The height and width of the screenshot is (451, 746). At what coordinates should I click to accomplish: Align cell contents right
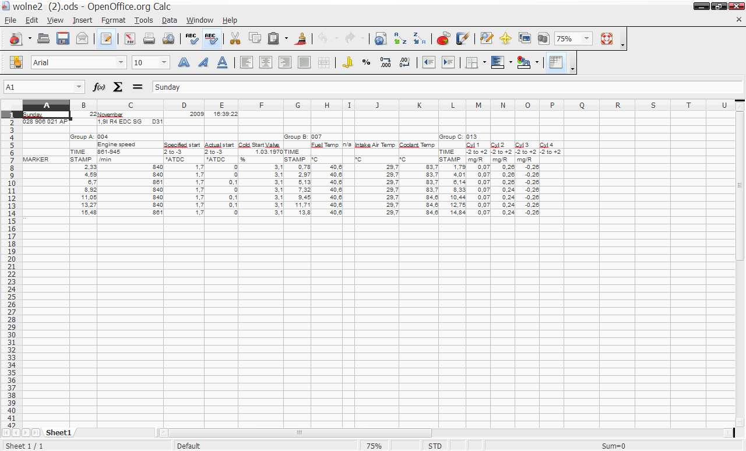[285, 62]
